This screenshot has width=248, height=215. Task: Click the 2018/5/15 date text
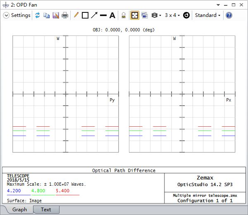tap(18, 180)
